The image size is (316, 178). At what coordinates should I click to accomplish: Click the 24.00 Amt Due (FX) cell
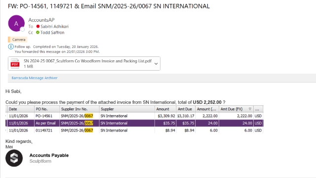point(236,123)
